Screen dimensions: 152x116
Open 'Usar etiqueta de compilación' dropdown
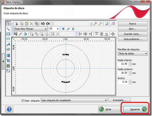click(74, 100)
